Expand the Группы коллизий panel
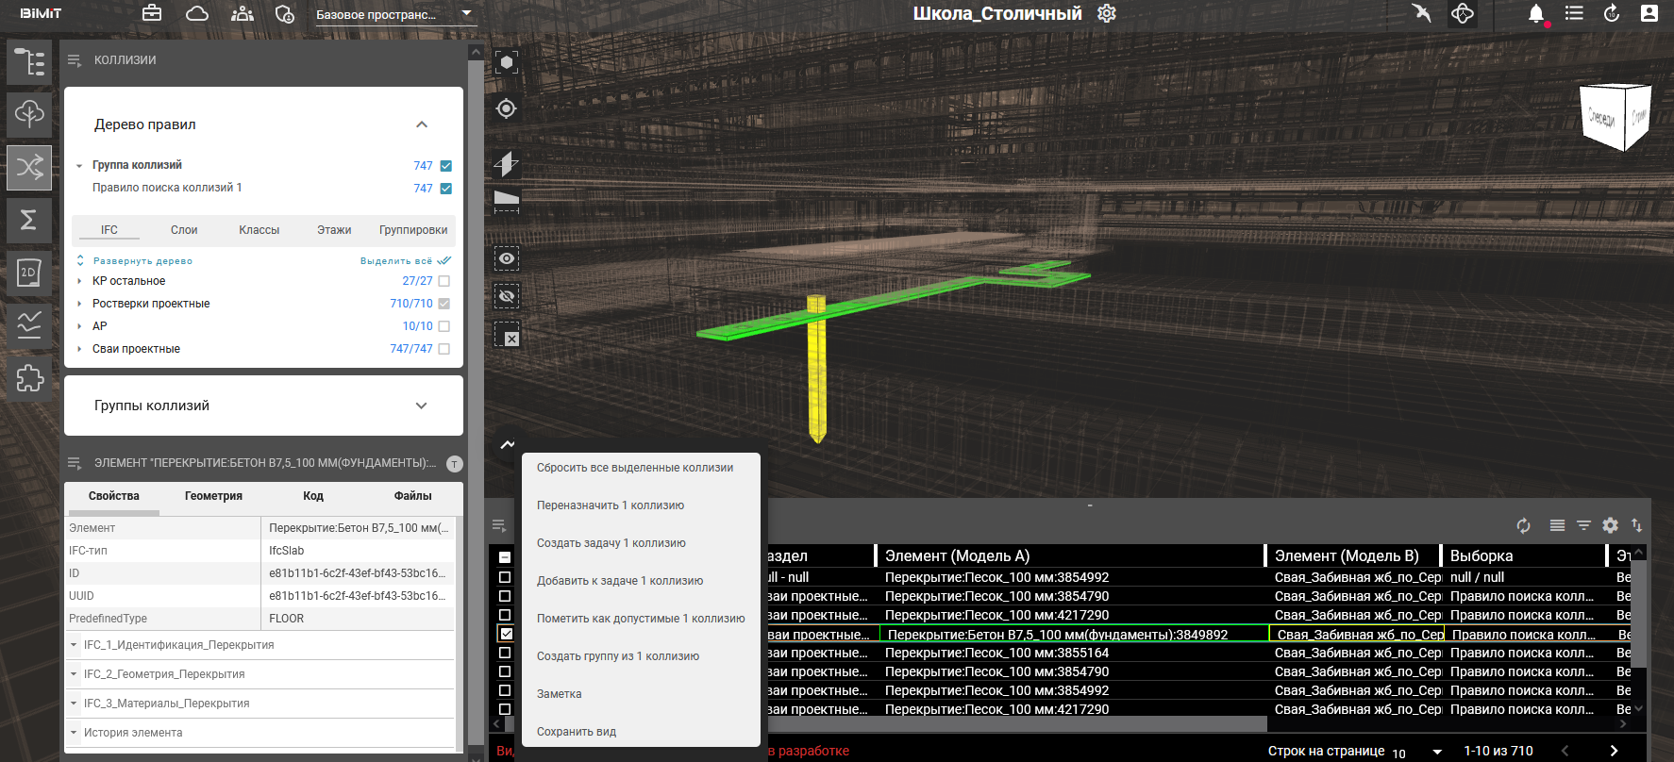This screenshot has width=1674, height=762. (421, 406)
